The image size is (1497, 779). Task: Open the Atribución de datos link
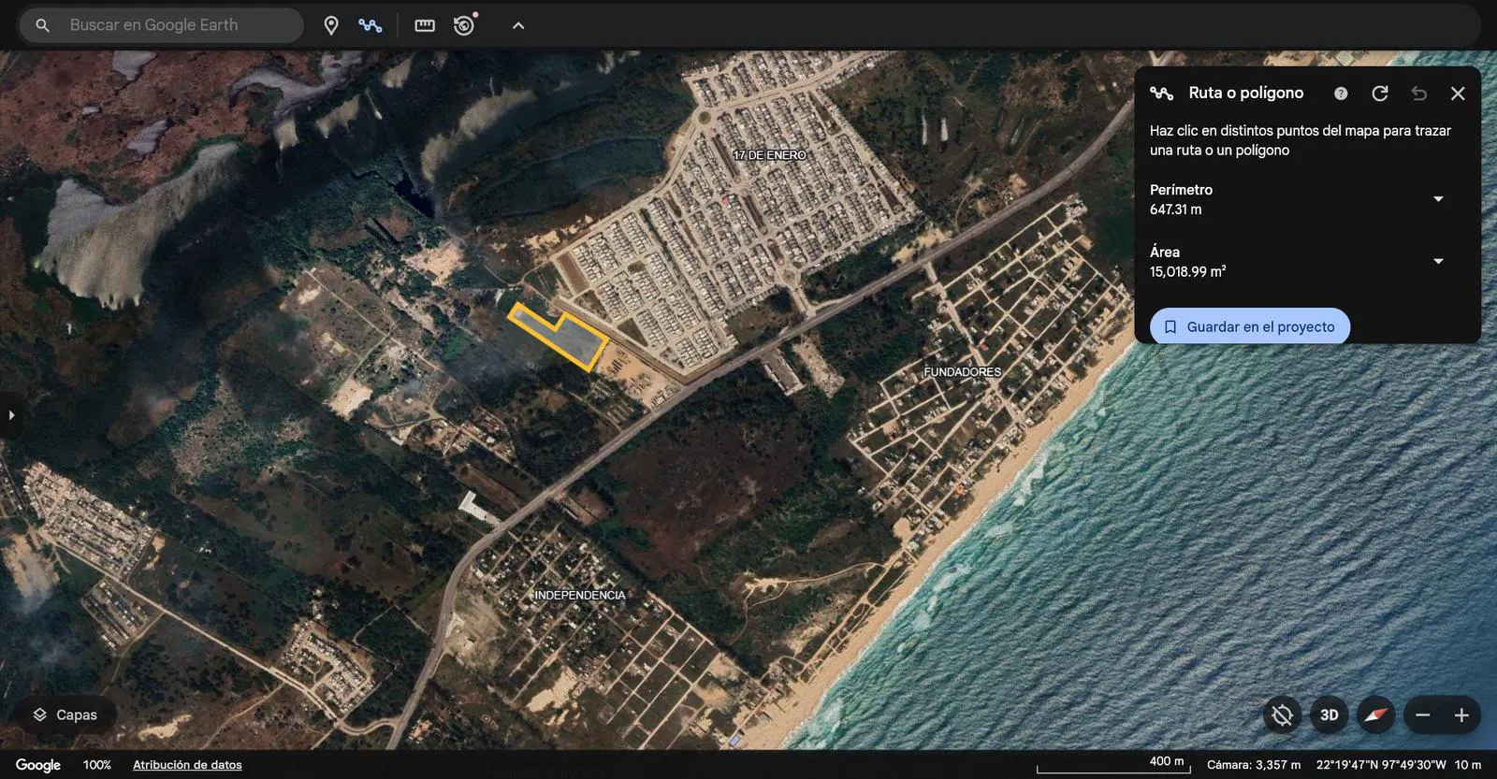187,765
